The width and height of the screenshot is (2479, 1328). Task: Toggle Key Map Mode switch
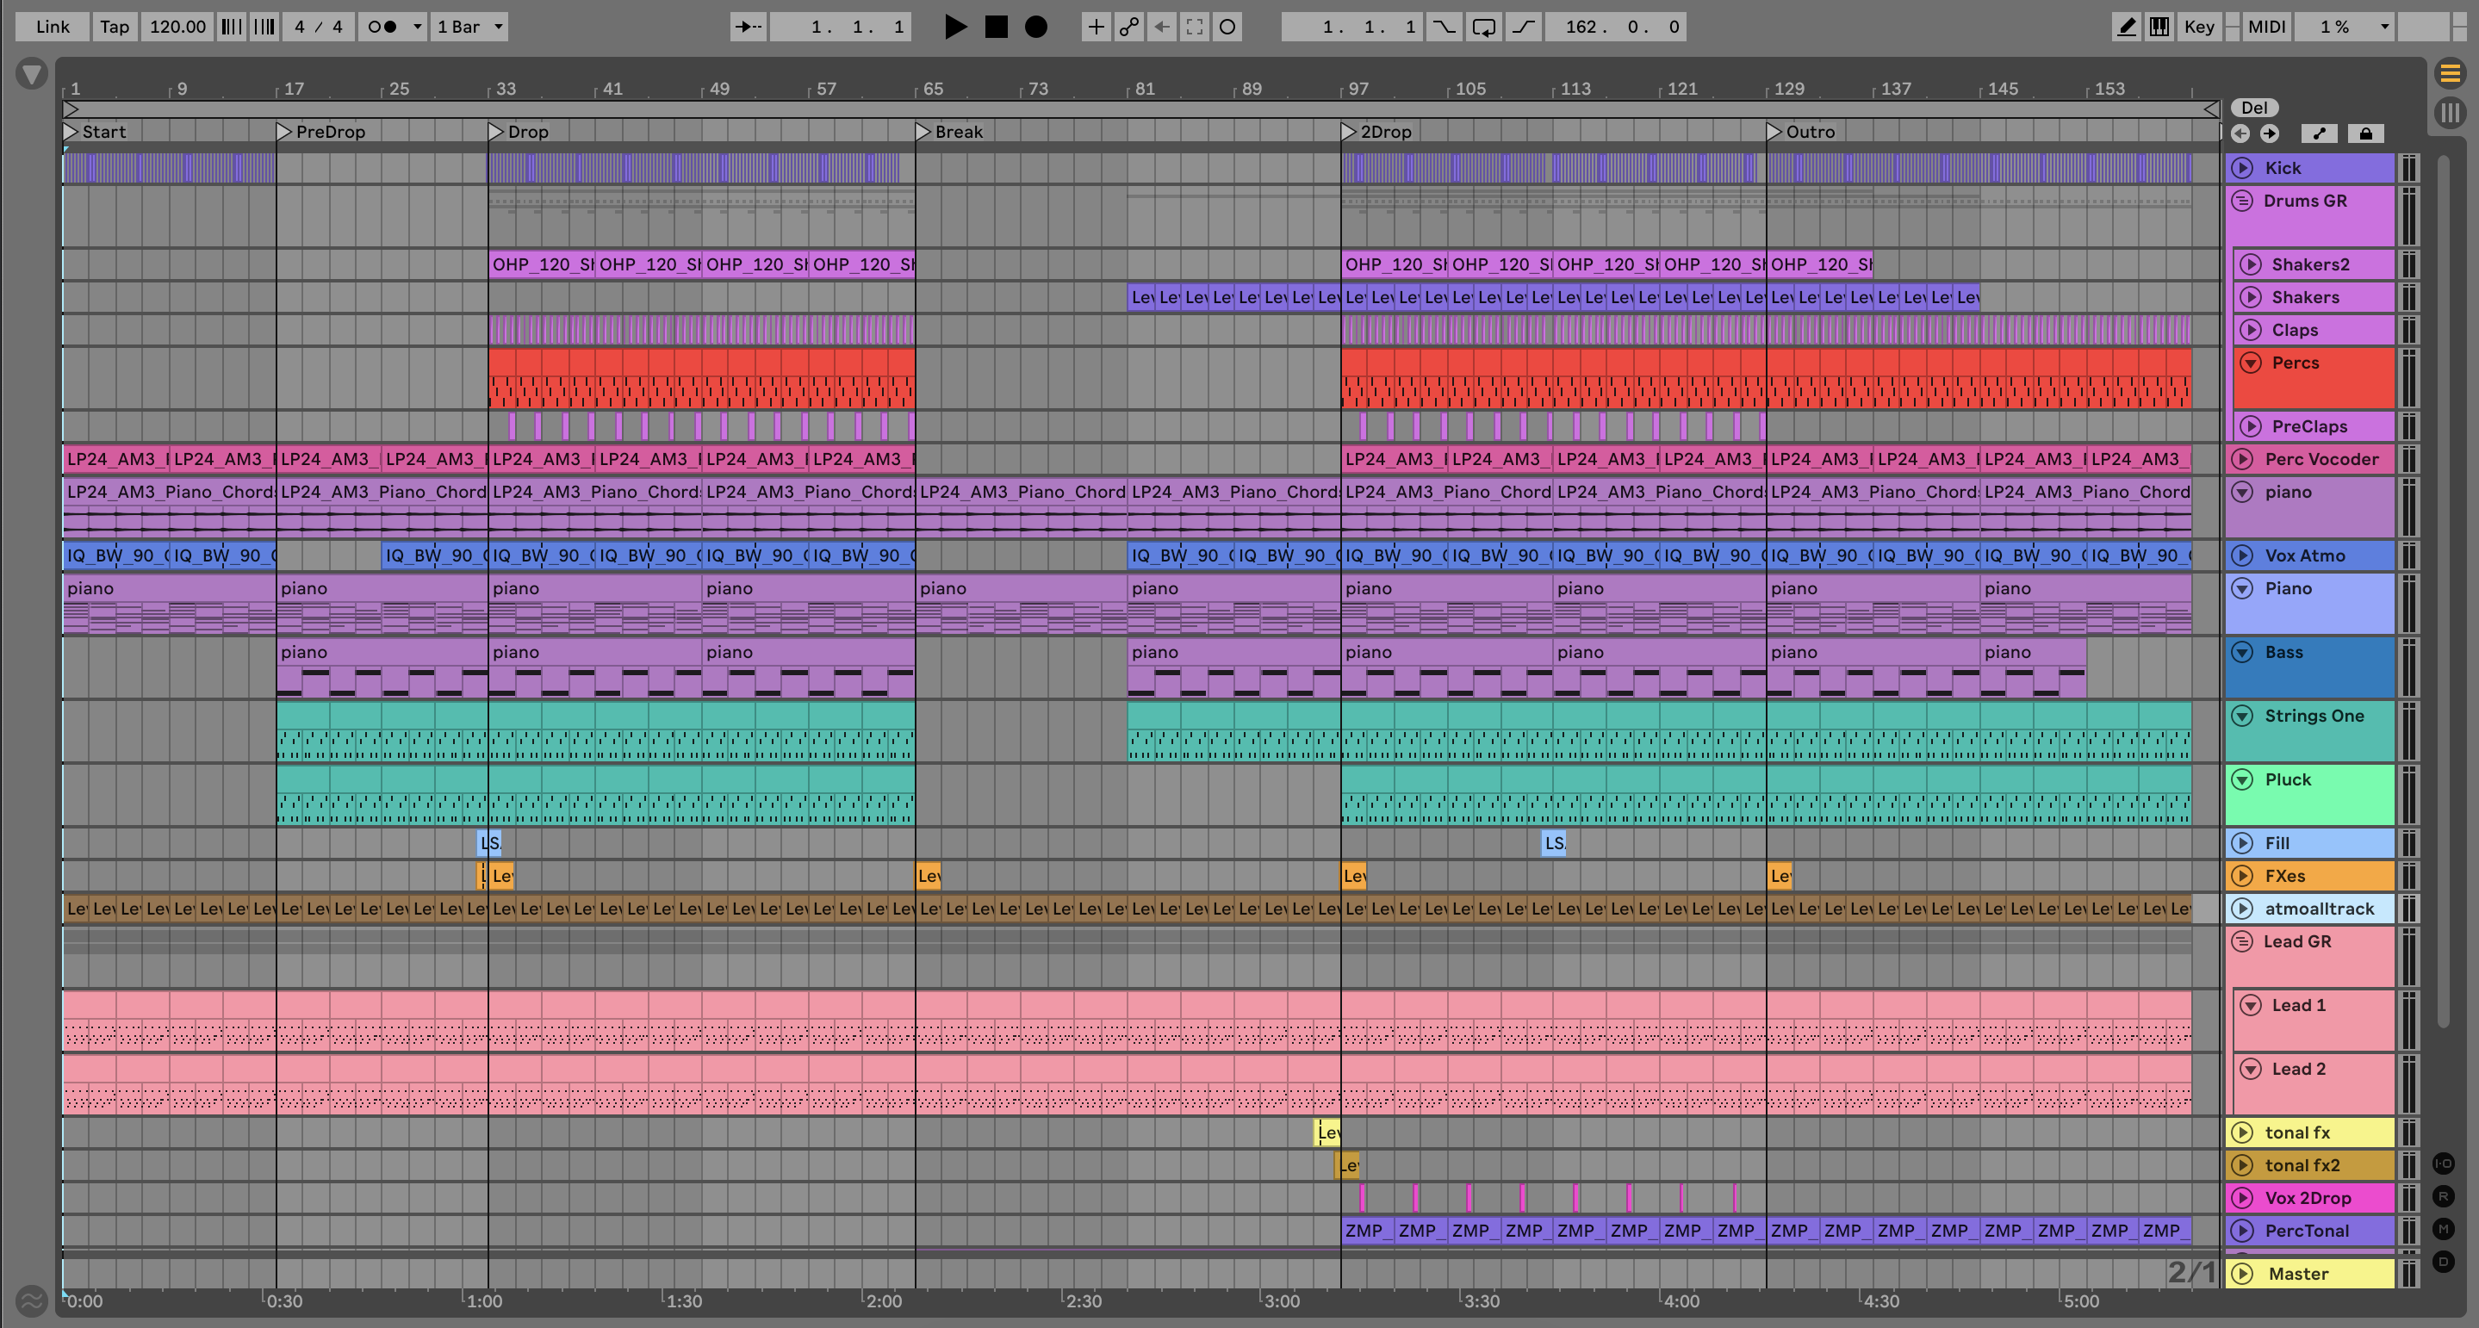pos(2199,27)
